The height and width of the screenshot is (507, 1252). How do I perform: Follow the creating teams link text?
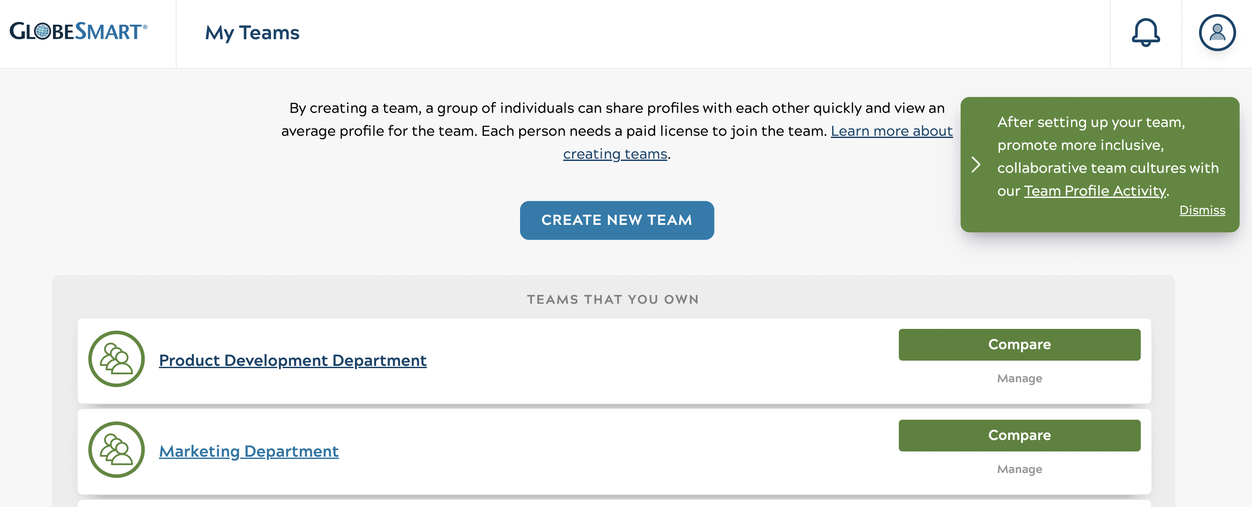[x=615, y=154]
